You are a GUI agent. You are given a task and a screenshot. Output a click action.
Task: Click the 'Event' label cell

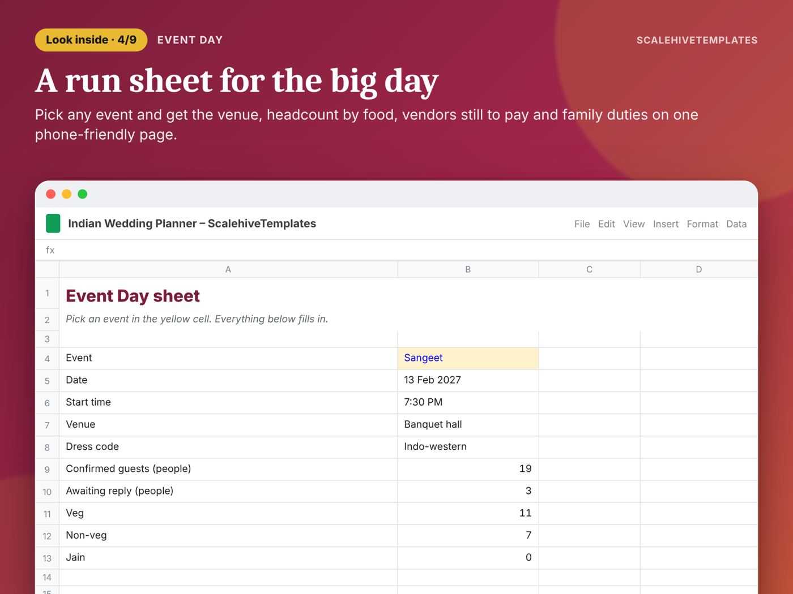(x=228, y=358)
